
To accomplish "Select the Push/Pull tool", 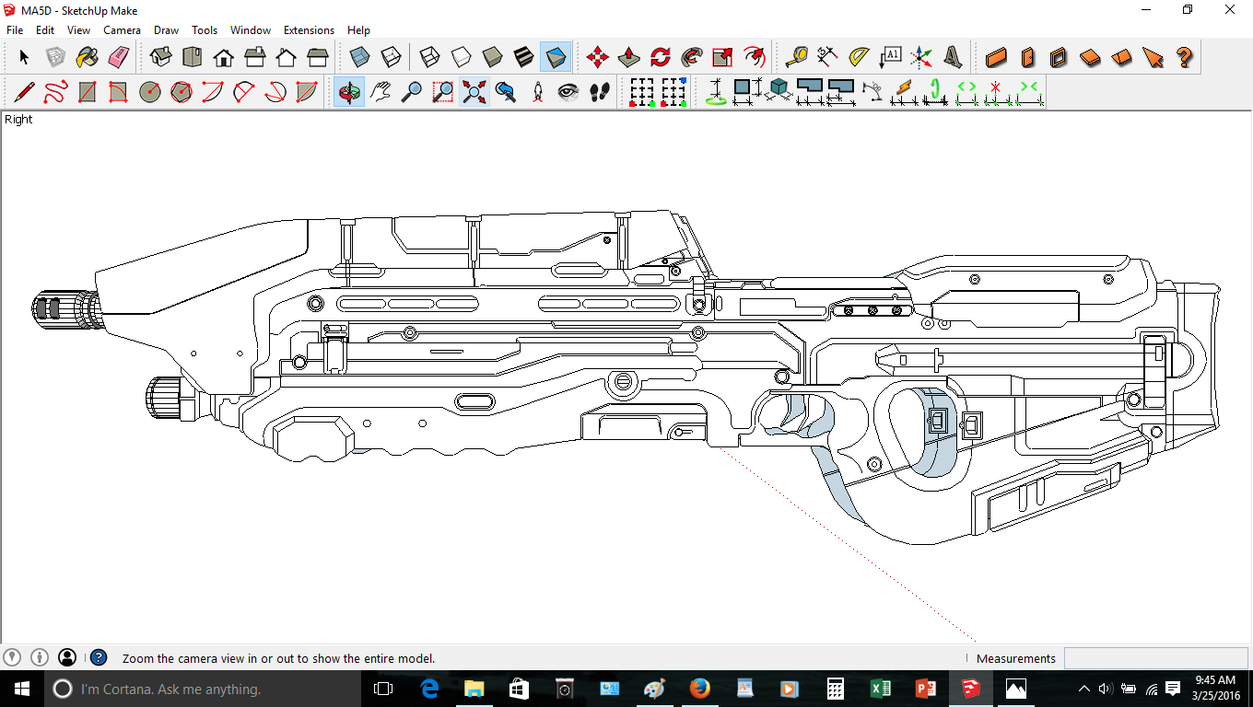I will tap(629, 57).
